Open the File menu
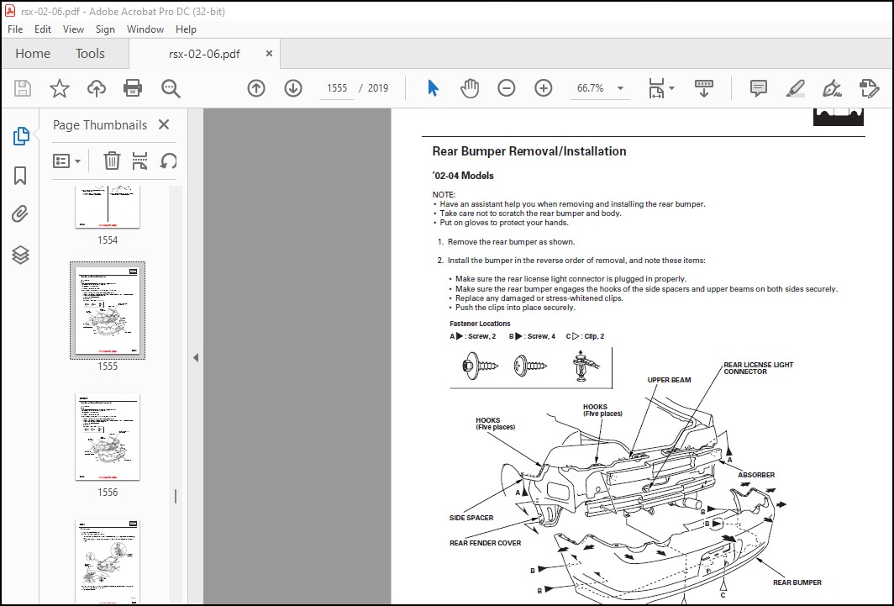 coord(15,29)
